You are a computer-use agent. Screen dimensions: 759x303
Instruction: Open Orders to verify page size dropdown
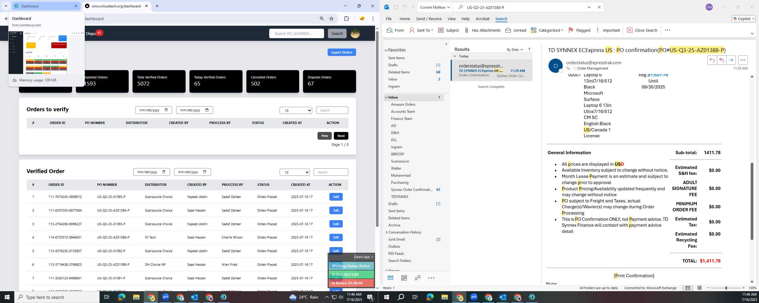tap(296, 110)
